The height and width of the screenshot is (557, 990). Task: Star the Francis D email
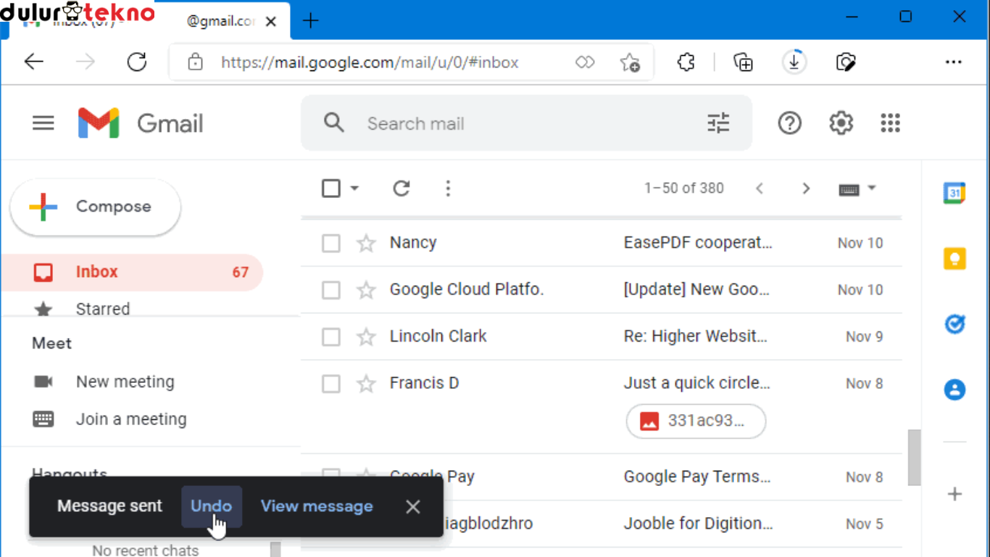pos(366,384)
